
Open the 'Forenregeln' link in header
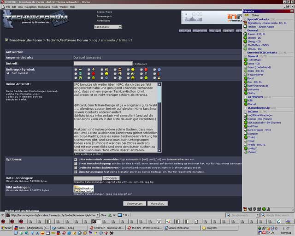[x=104, y=17]
